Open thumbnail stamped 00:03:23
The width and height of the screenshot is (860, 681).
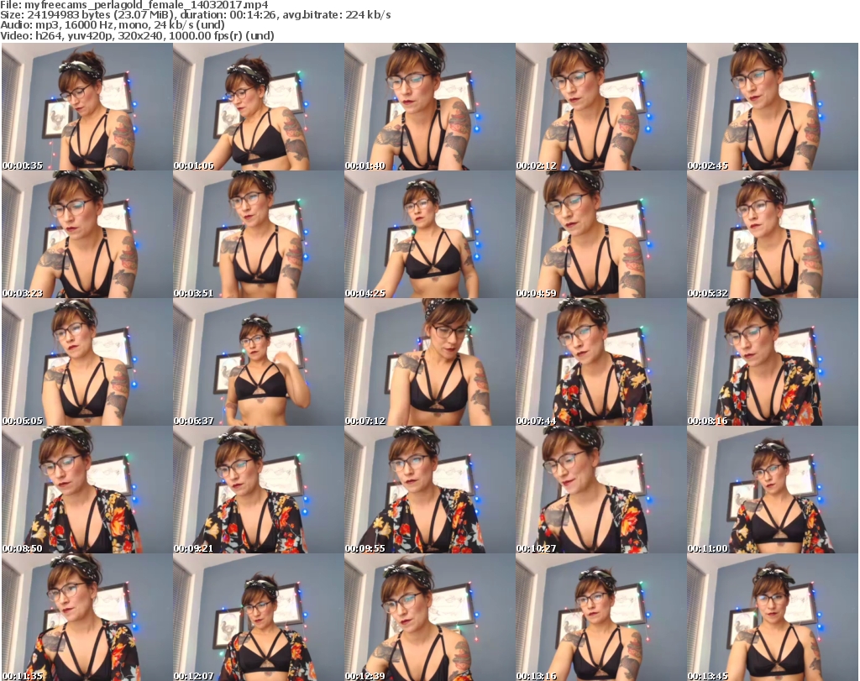pos(87,234)
